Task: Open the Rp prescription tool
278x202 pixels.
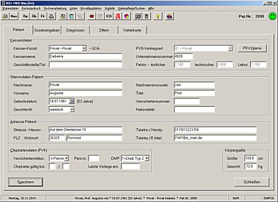Action: (x=26, y=16)
